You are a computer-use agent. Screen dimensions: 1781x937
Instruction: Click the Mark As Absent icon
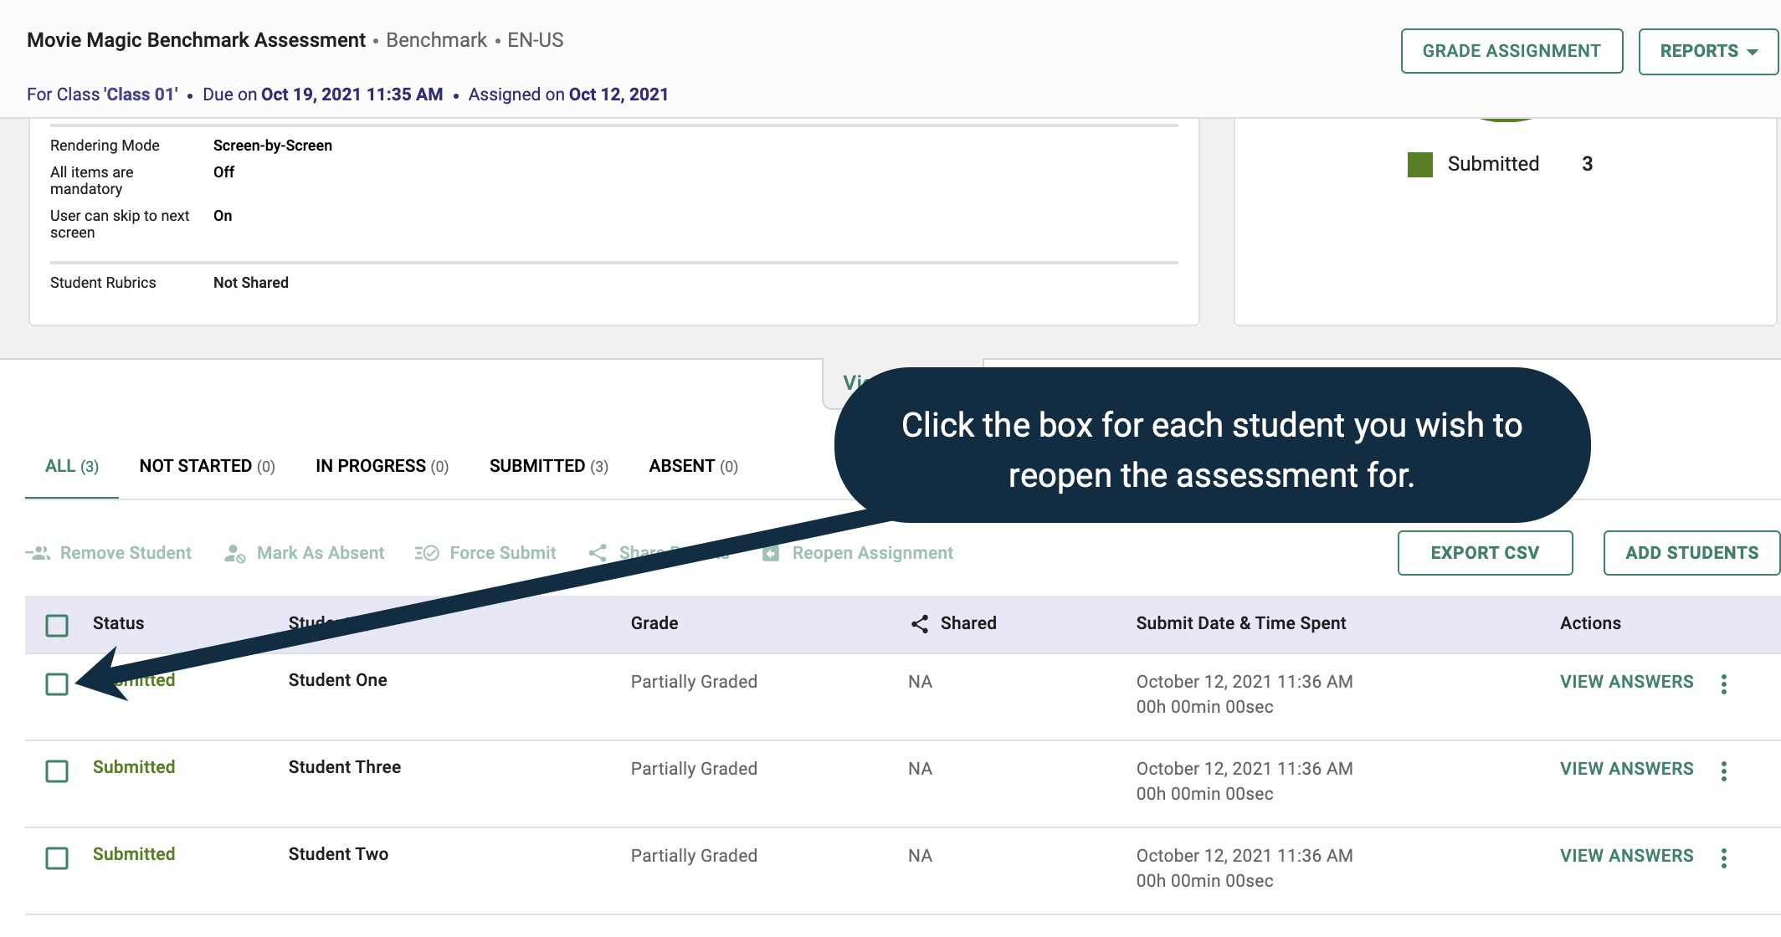tap(235, 553)
